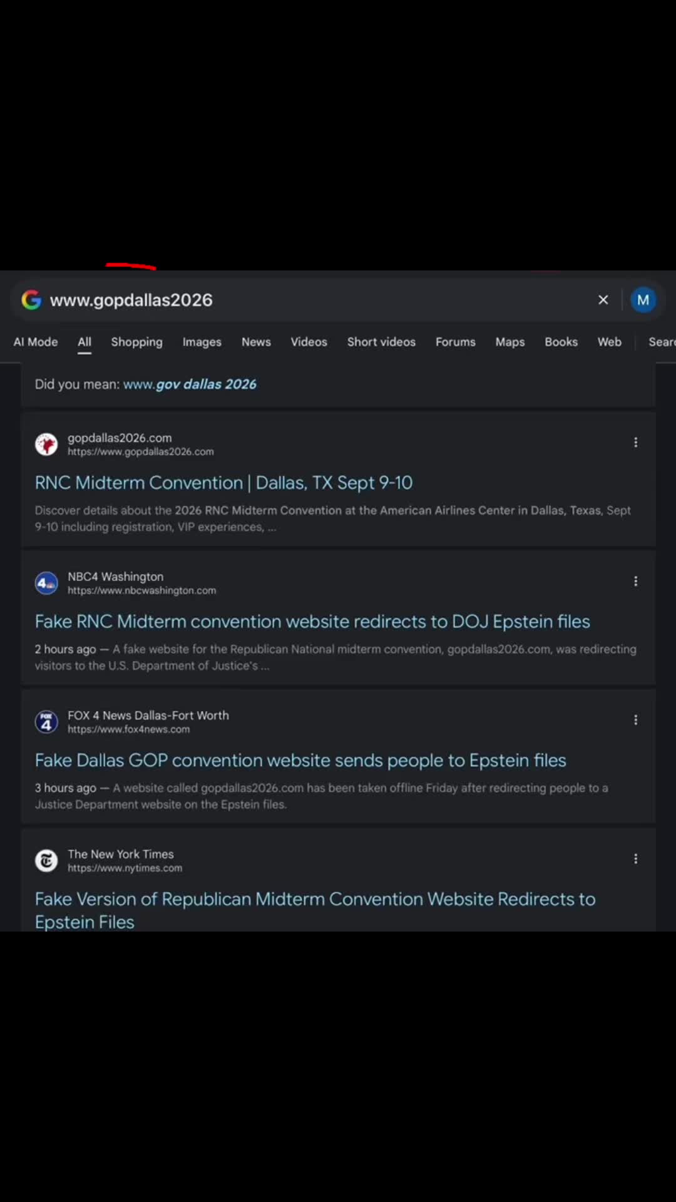Open 'Fake RNC Midterm convention website' headline
The image size is (676, 1202).
[312, 622]
